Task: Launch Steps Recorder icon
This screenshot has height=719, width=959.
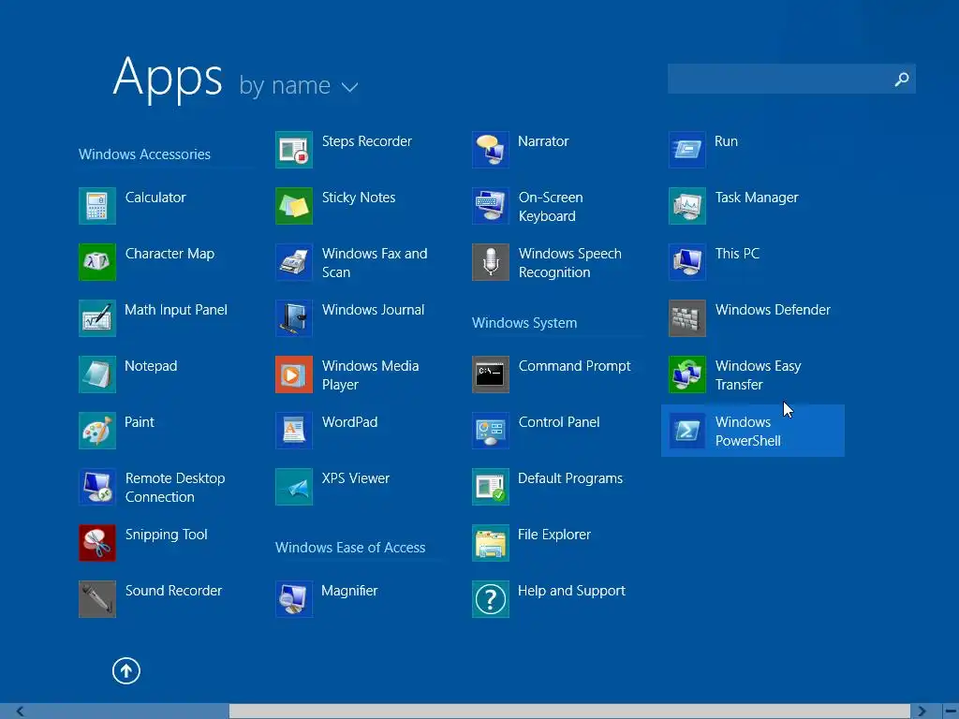Action: pos(294,150)
